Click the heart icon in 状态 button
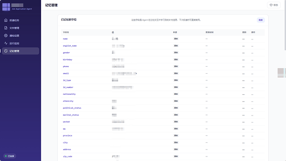This screenshot has height=161, width=286. click(271, 5)
